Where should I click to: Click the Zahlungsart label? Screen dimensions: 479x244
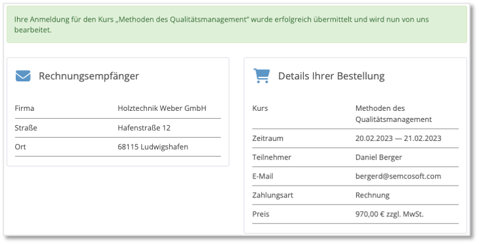272,195
